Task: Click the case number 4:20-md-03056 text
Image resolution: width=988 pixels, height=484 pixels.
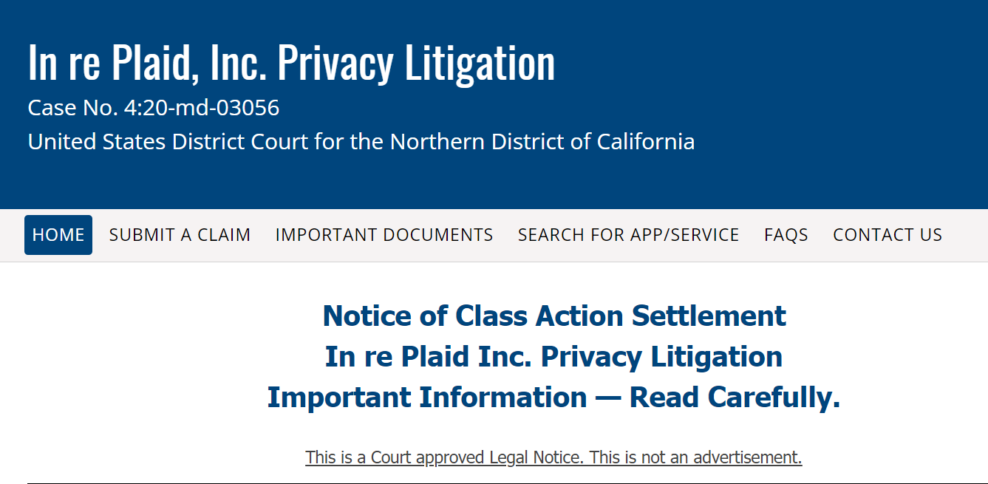Action: click(202, 108)
